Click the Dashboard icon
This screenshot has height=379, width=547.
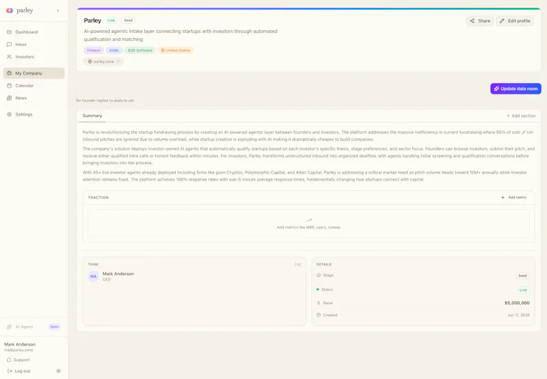point(10,31)
